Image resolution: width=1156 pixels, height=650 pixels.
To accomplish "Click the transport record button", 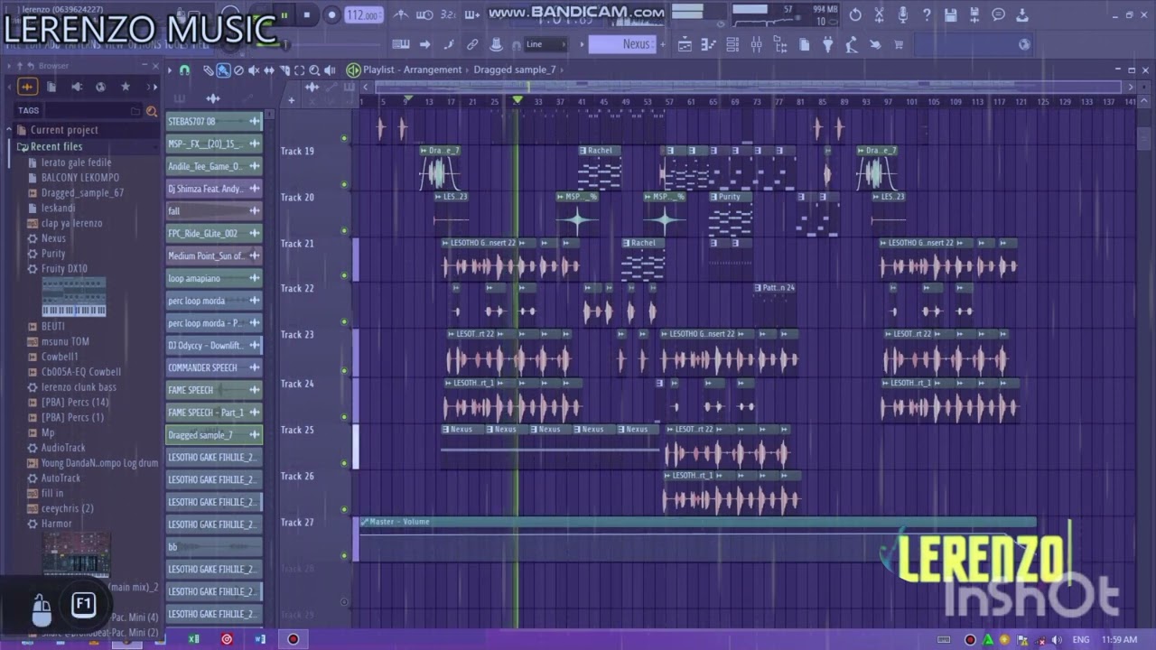I will pyautogui.click(x=331, y=14).
